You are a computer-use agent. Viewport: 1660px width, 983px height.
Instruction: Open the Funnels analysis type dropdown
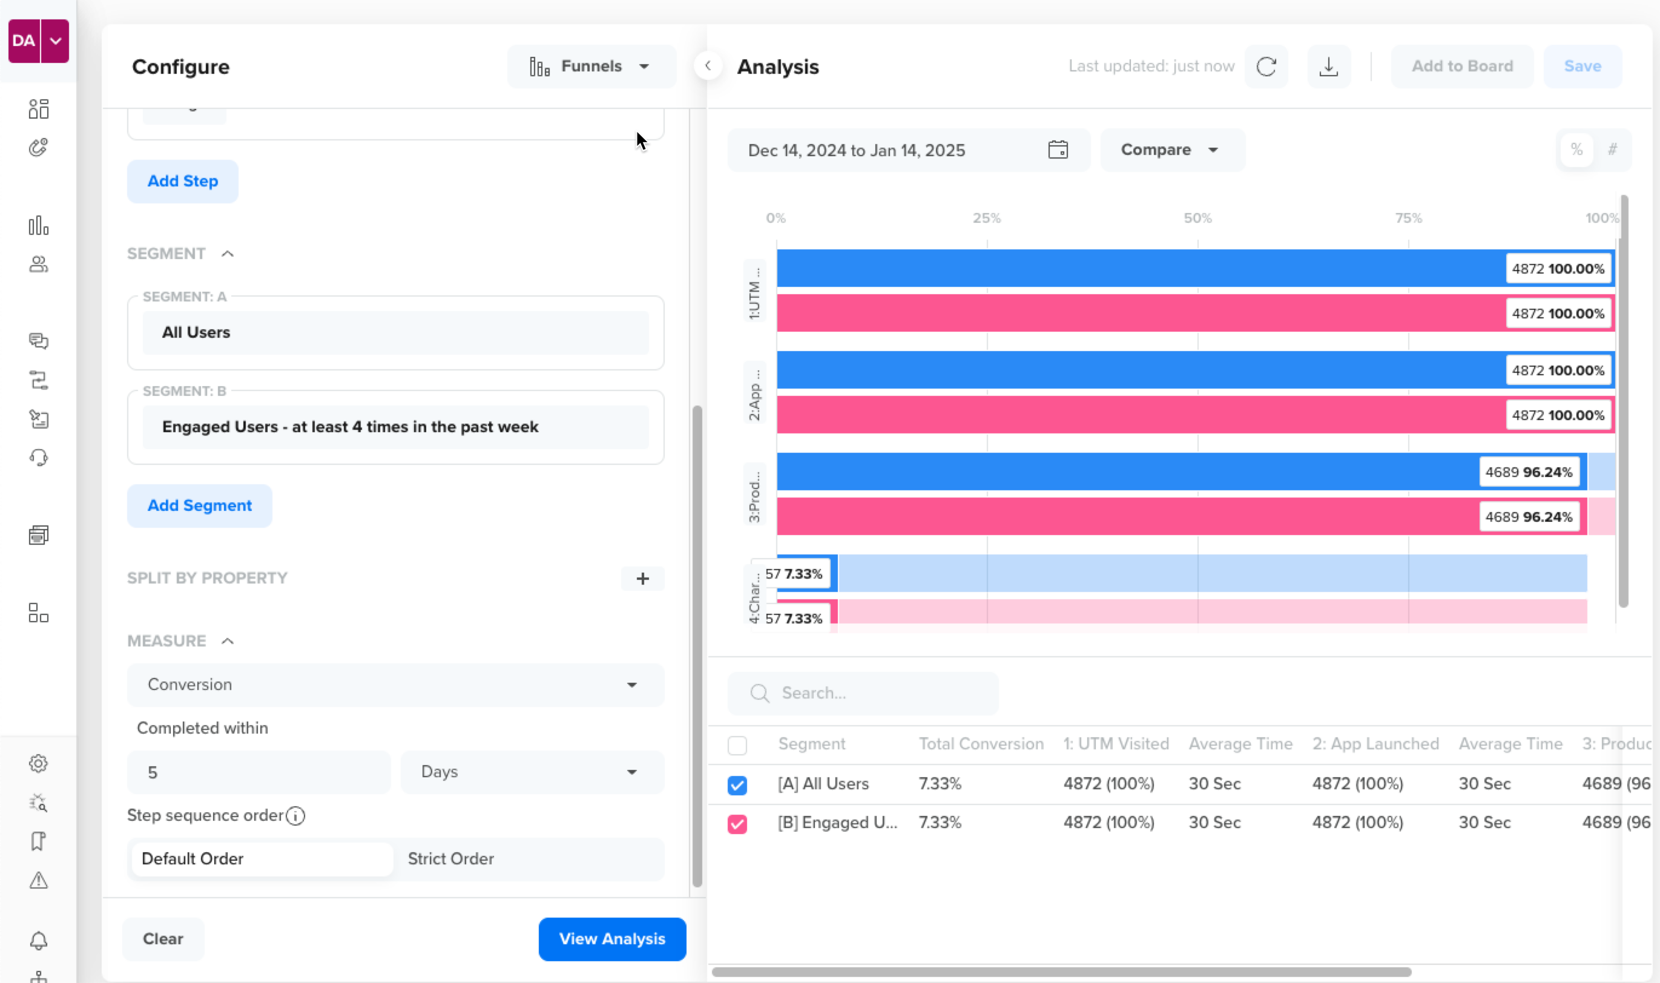[591, 66]
